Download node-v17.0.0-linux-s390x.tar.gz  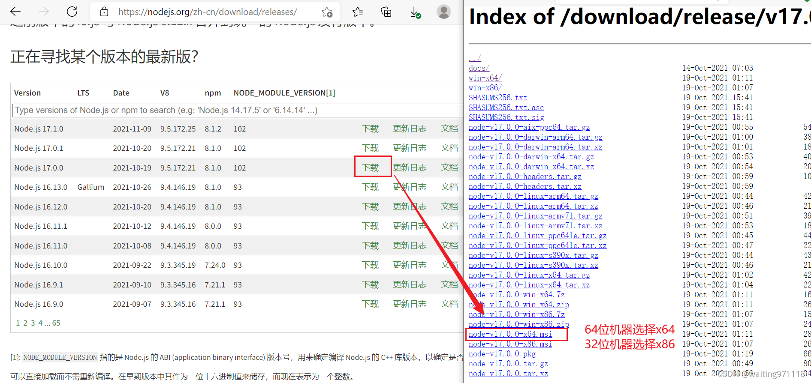[534, 255]
